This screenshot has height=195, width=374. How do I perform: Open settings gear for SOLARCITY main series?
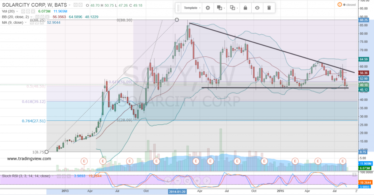[81, 5]
